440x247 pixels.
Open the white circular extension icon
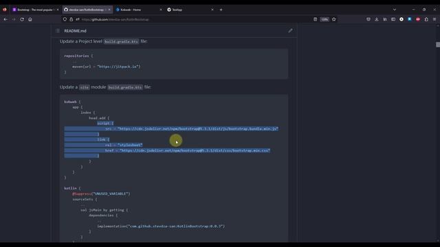401,19
